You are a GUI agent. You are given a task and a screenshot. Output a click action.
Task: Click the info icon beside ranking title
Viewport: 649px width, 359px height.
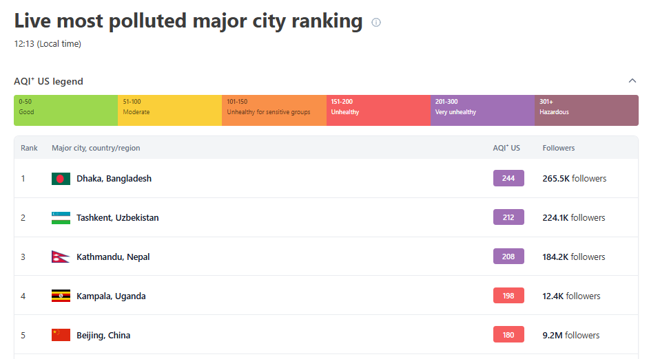tap(376, 22)
